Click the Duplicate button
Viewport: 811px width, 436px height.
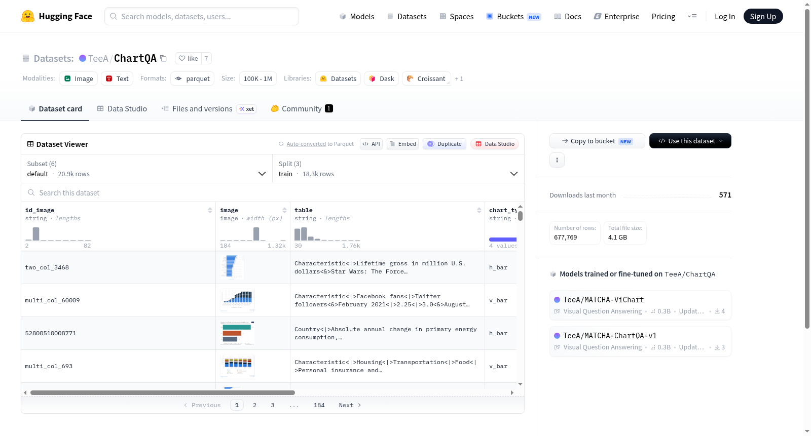click(x=445, y=144)
